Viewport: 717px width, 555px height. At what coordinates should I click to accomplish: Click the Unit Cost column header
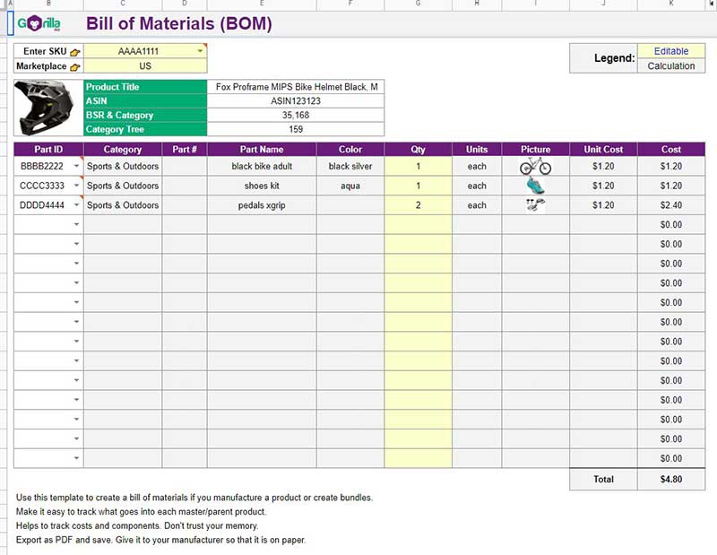(x=603, y=149)
